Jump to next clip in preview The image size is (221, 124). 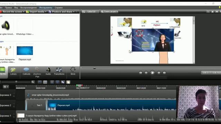pos(164,73)
